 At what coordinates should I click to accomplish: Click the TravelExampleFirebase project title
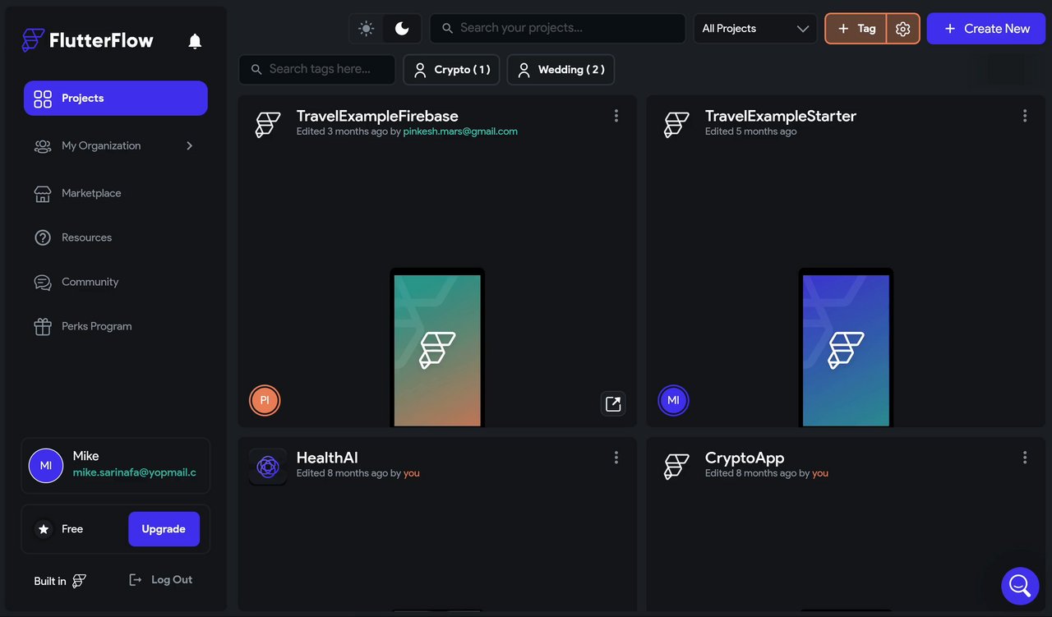tap(377, 116)
